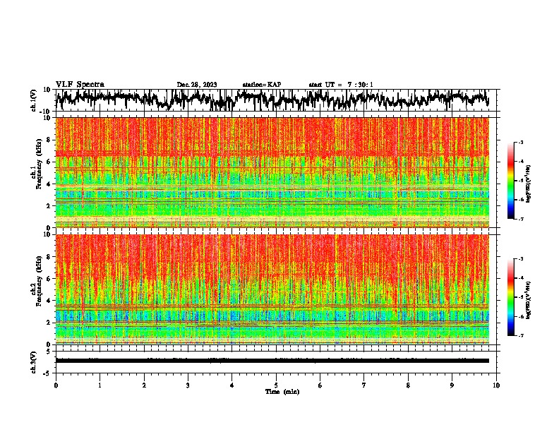Screen dimensions: 559x432
Task: Click the 'Time (min)' axis label
Action: point(282,392)
